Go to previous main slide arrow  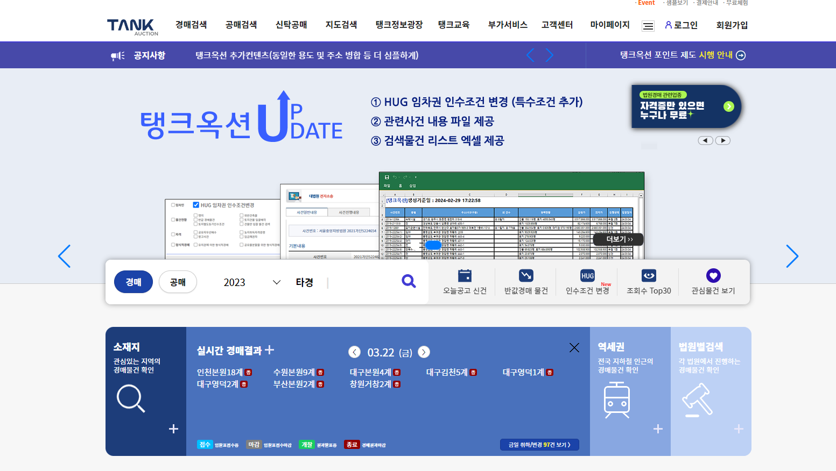click(64, 256)
